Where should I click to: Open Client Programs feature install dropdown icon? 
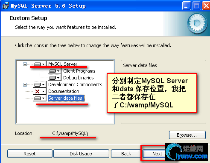pos(55,71)
